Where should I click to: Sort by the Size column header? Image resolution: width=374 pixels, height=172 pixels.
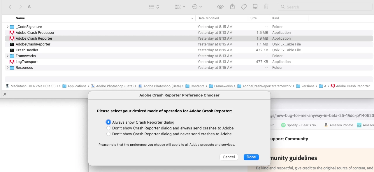coord(254,18)
